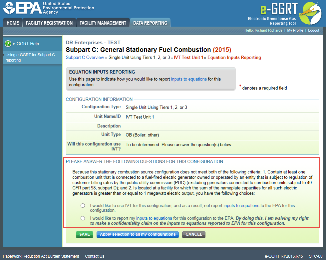The height and width of the screenshot is (260, 326).
Task: Open the Subpart C Overview breadcrumb link
Action: pyautogui.click(x=85, y=58)
